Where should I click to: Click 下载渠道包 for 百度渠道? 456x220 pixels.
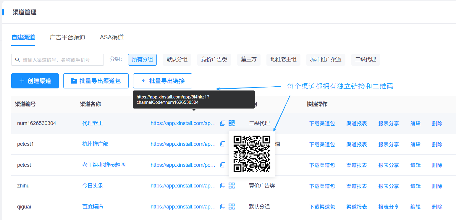(x=322, y=207)
